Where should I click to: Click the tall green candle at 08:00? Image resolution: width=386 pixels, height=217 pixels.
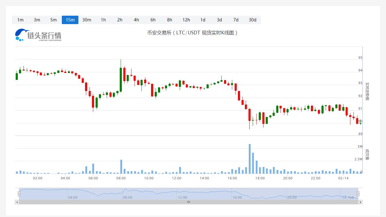(x=121, y=80)
